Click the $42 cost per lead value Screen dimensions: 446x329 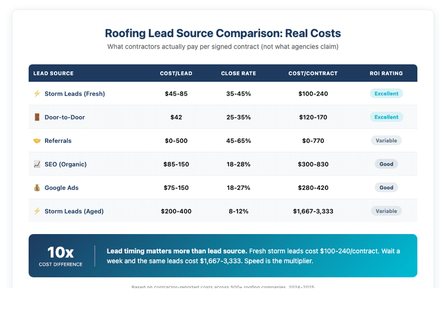(176, 117)
